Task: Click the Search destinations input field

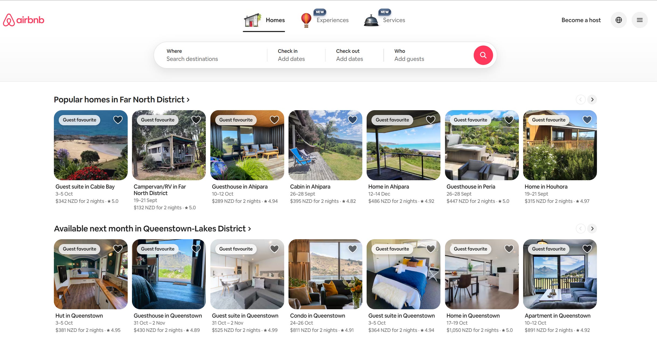Action: 192,59
